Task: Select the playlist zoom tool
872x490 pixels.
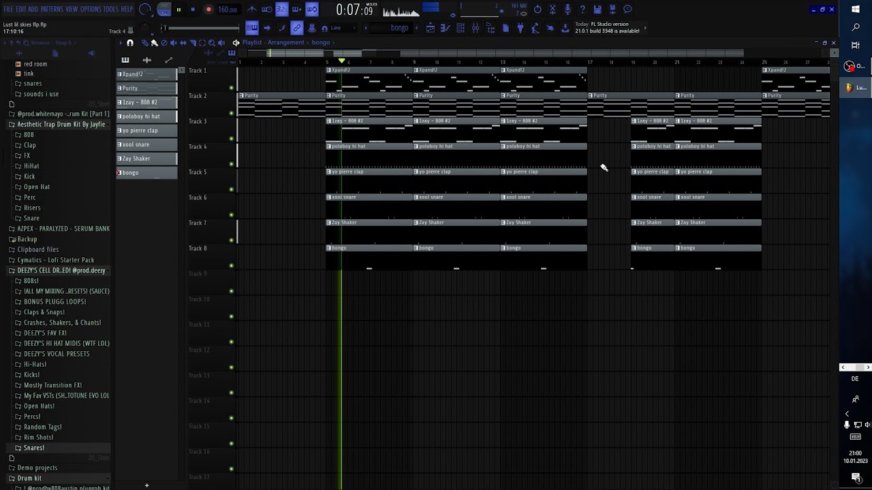Action: point(211,43)
